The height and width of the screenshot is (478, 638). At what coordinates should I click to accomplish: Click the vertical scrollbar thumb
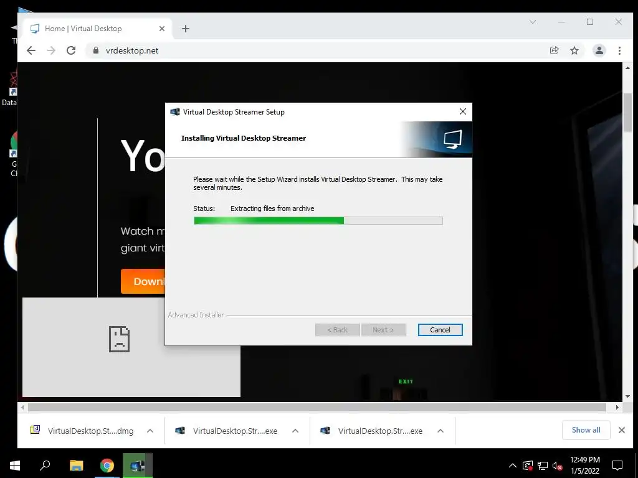click(628, 113)
